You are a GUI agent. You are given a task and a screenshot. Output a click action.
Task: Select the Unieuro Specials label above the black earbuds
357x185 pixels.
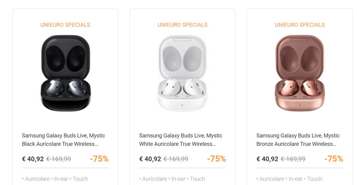(65, 25)
